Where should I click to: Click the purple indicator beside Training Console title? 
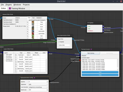click(x=91, y=49)
